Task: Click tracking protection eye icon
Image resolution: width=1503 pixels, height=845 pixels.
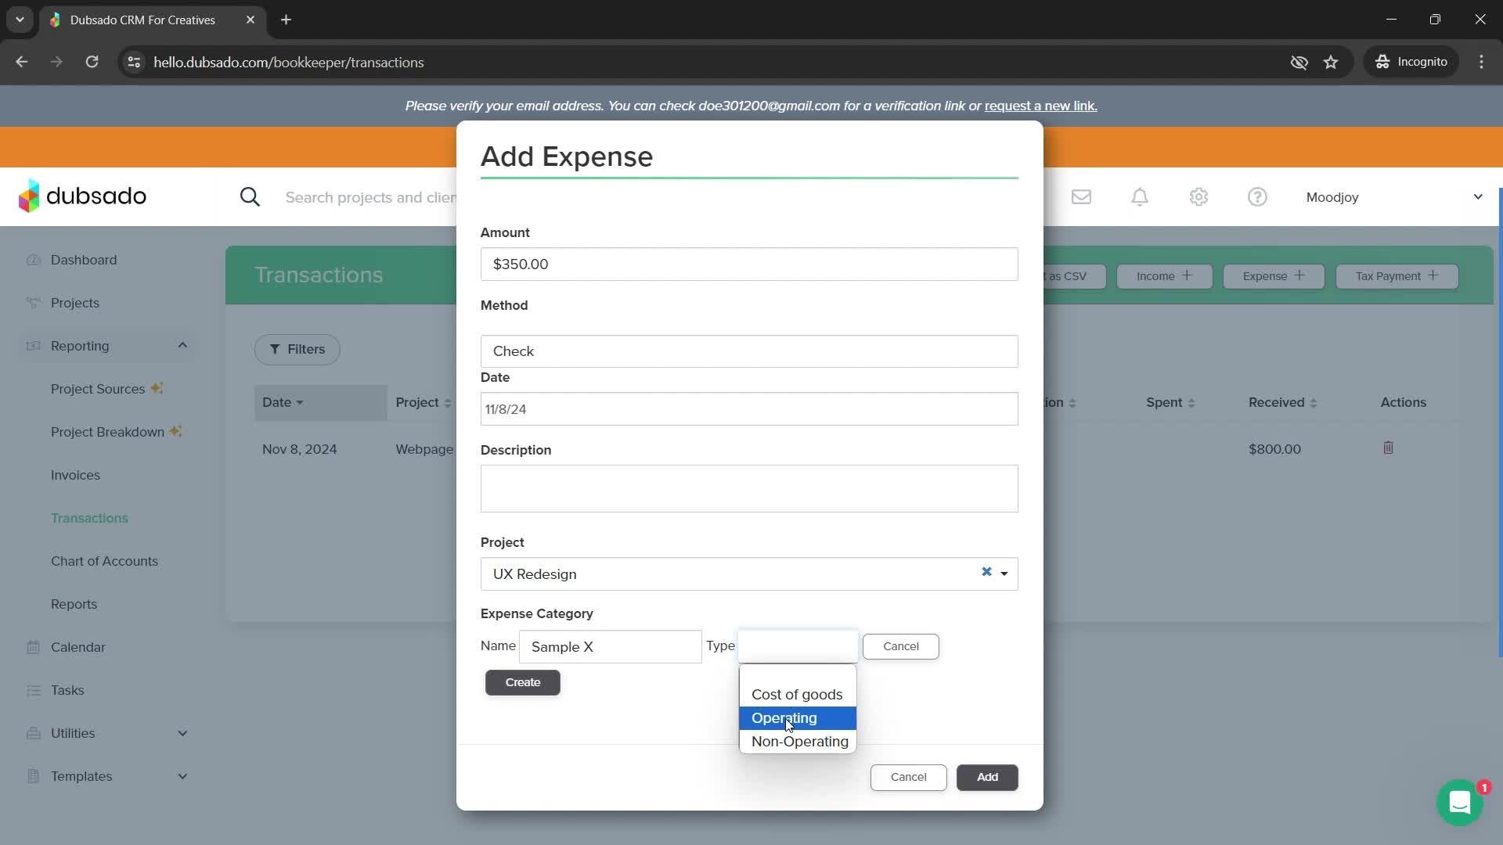Action: click(x=1299, y=62)
